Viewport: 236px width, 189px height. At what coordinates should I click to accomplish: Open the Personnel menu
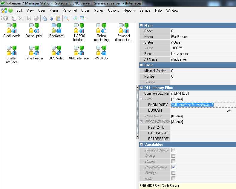(69, 10)
